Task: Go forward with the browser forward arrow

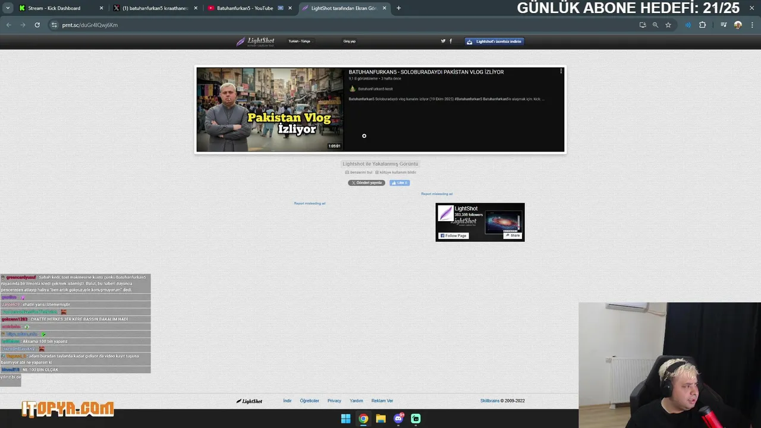Action: tap(23, 25)
